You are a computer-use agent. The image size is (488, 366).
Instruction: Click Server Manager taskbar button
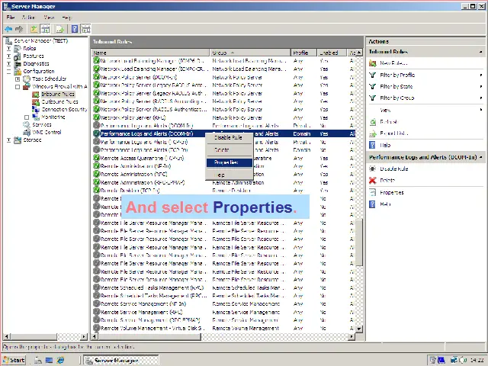[x=121, y=361]
